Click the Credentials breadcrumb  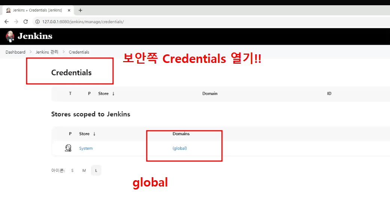click(x=79, y=52)
